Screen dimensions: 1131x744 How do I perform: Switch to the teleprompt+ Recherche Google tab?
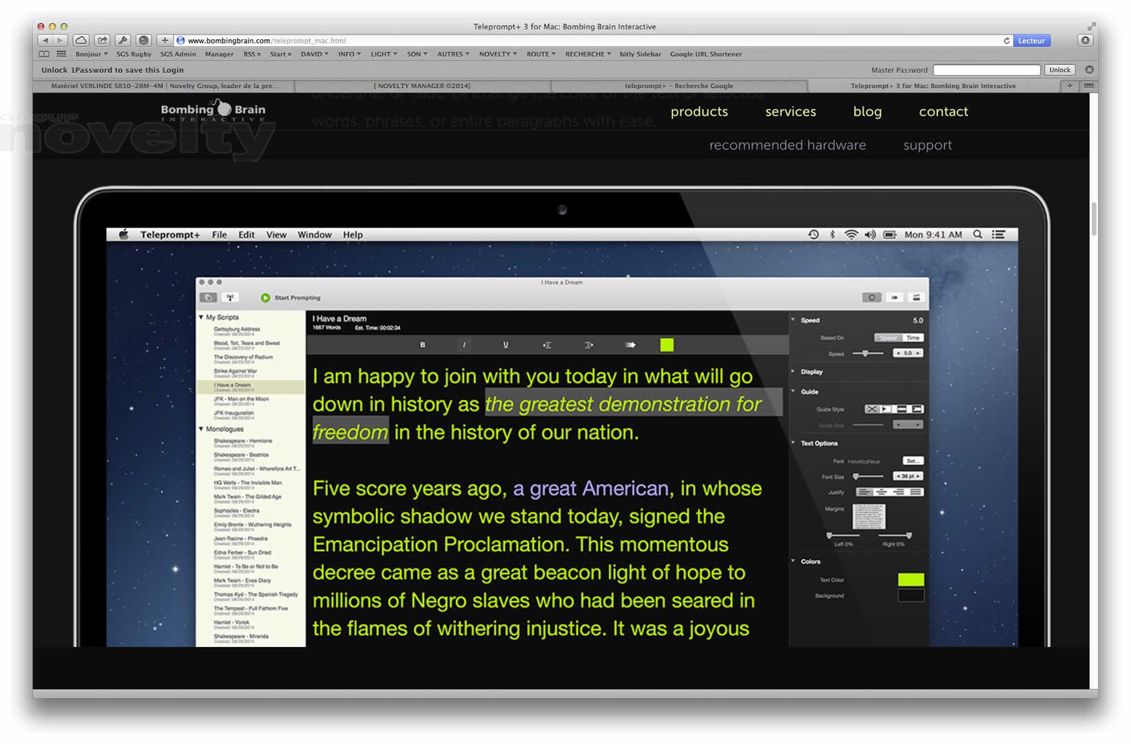click(x=678, y=86)
